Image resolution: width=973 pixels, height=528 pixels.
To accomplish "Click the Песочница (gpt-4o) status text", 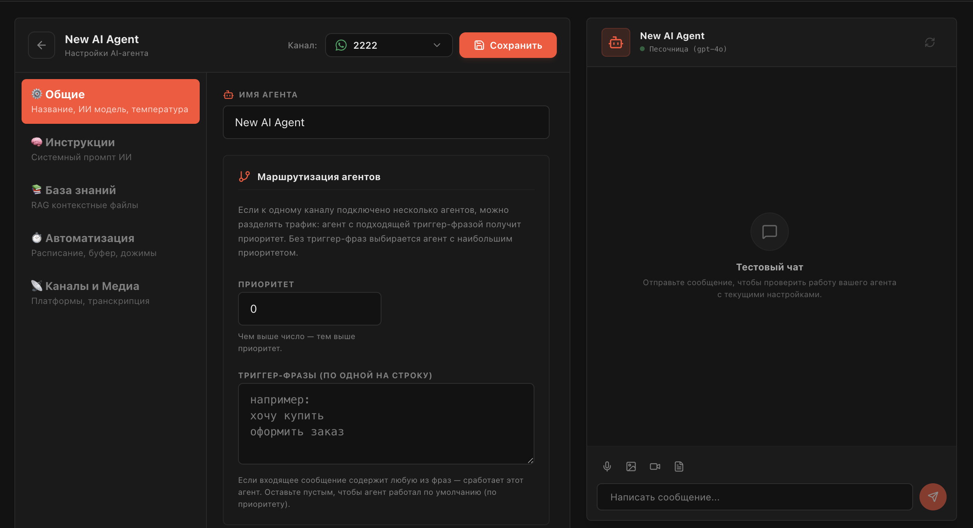I will (688, 49).
